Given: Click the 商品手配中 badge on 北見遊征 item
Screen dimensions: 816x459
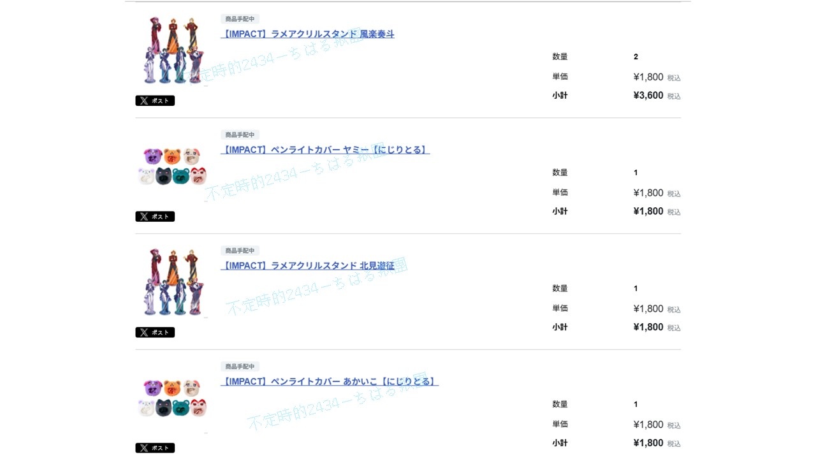Looking at the screenshot, I should coord(240,251).
